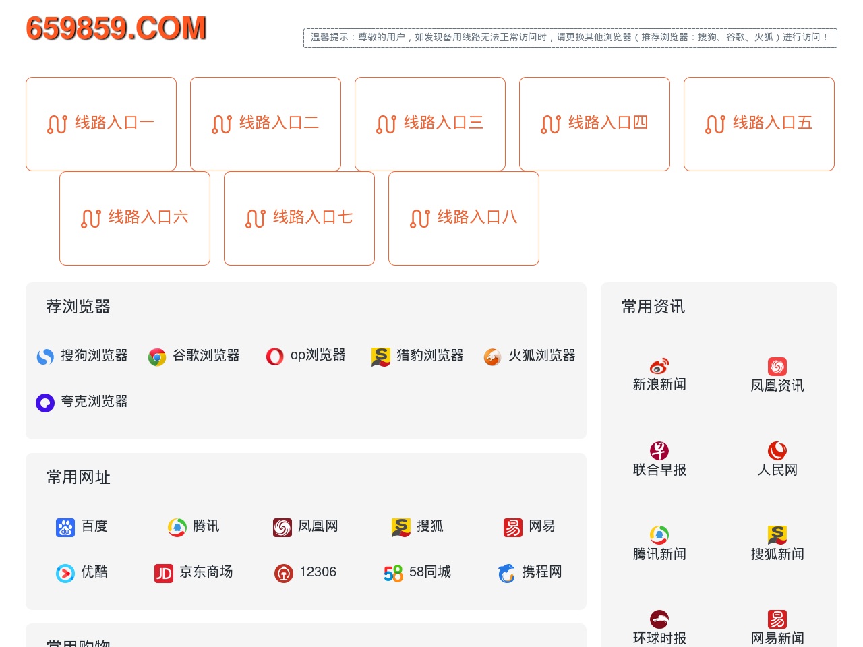Click the Firefox browser icon
Image resolution: width=863 pixels, height=647 pixels.
[x=493, y=357]
